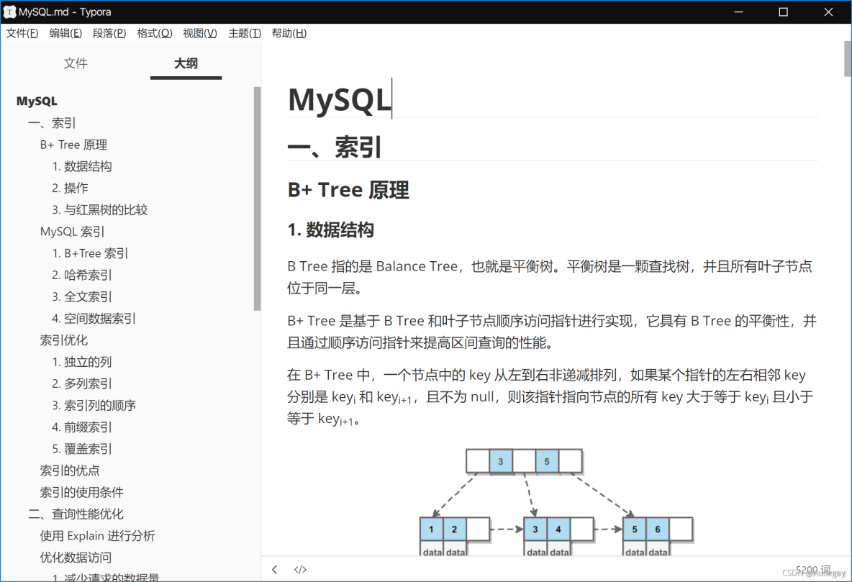Open the 段落(P) dropdown menu
The image size is (852, 582).
pos(109,32)
